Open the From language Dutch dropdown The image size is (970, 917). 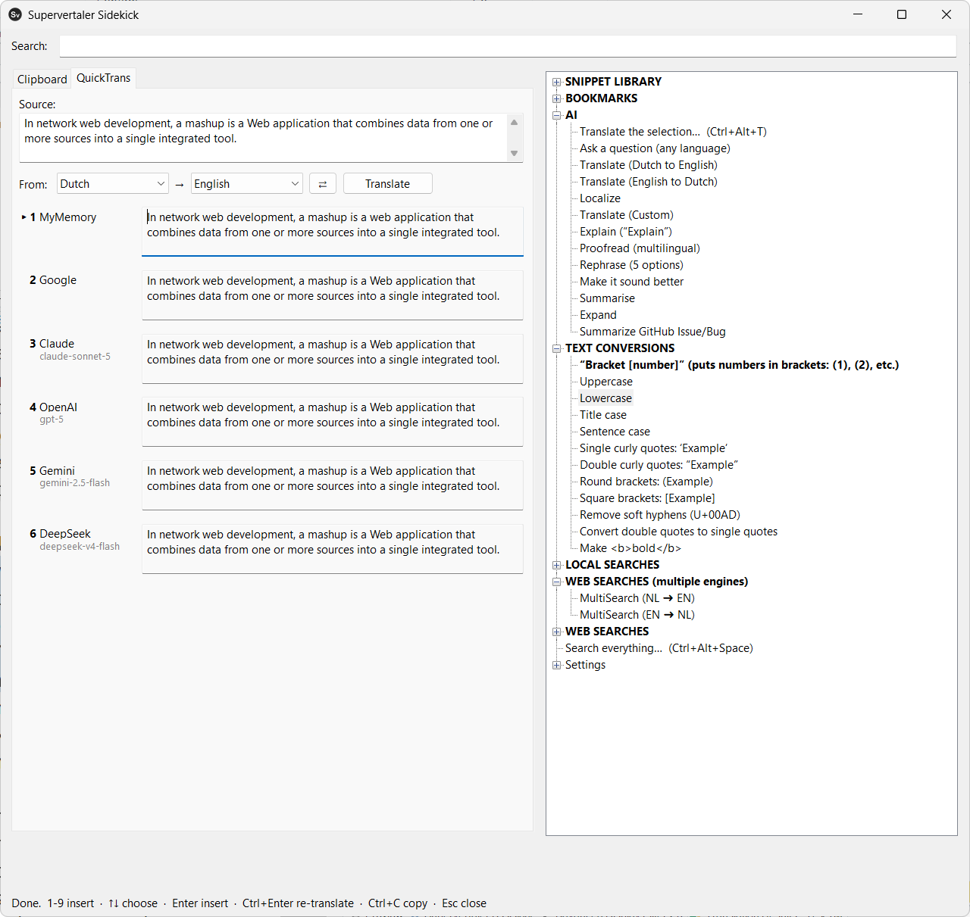[113, 184]
